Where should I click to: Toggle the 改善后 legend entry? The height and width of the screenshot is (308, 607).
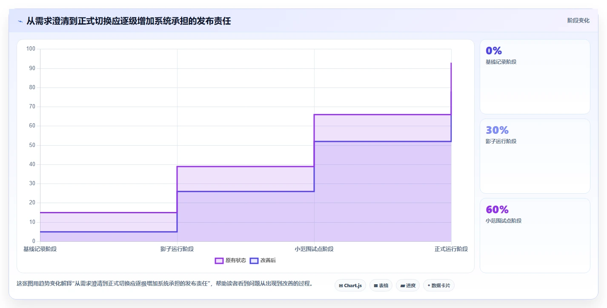(263, 260)
